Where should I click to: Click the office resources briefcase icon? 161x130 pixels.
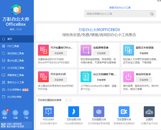point(3,90)
